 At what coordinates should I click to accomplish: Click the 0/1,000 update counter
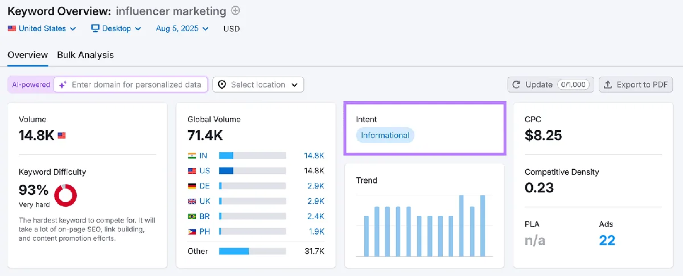point(574,85)
